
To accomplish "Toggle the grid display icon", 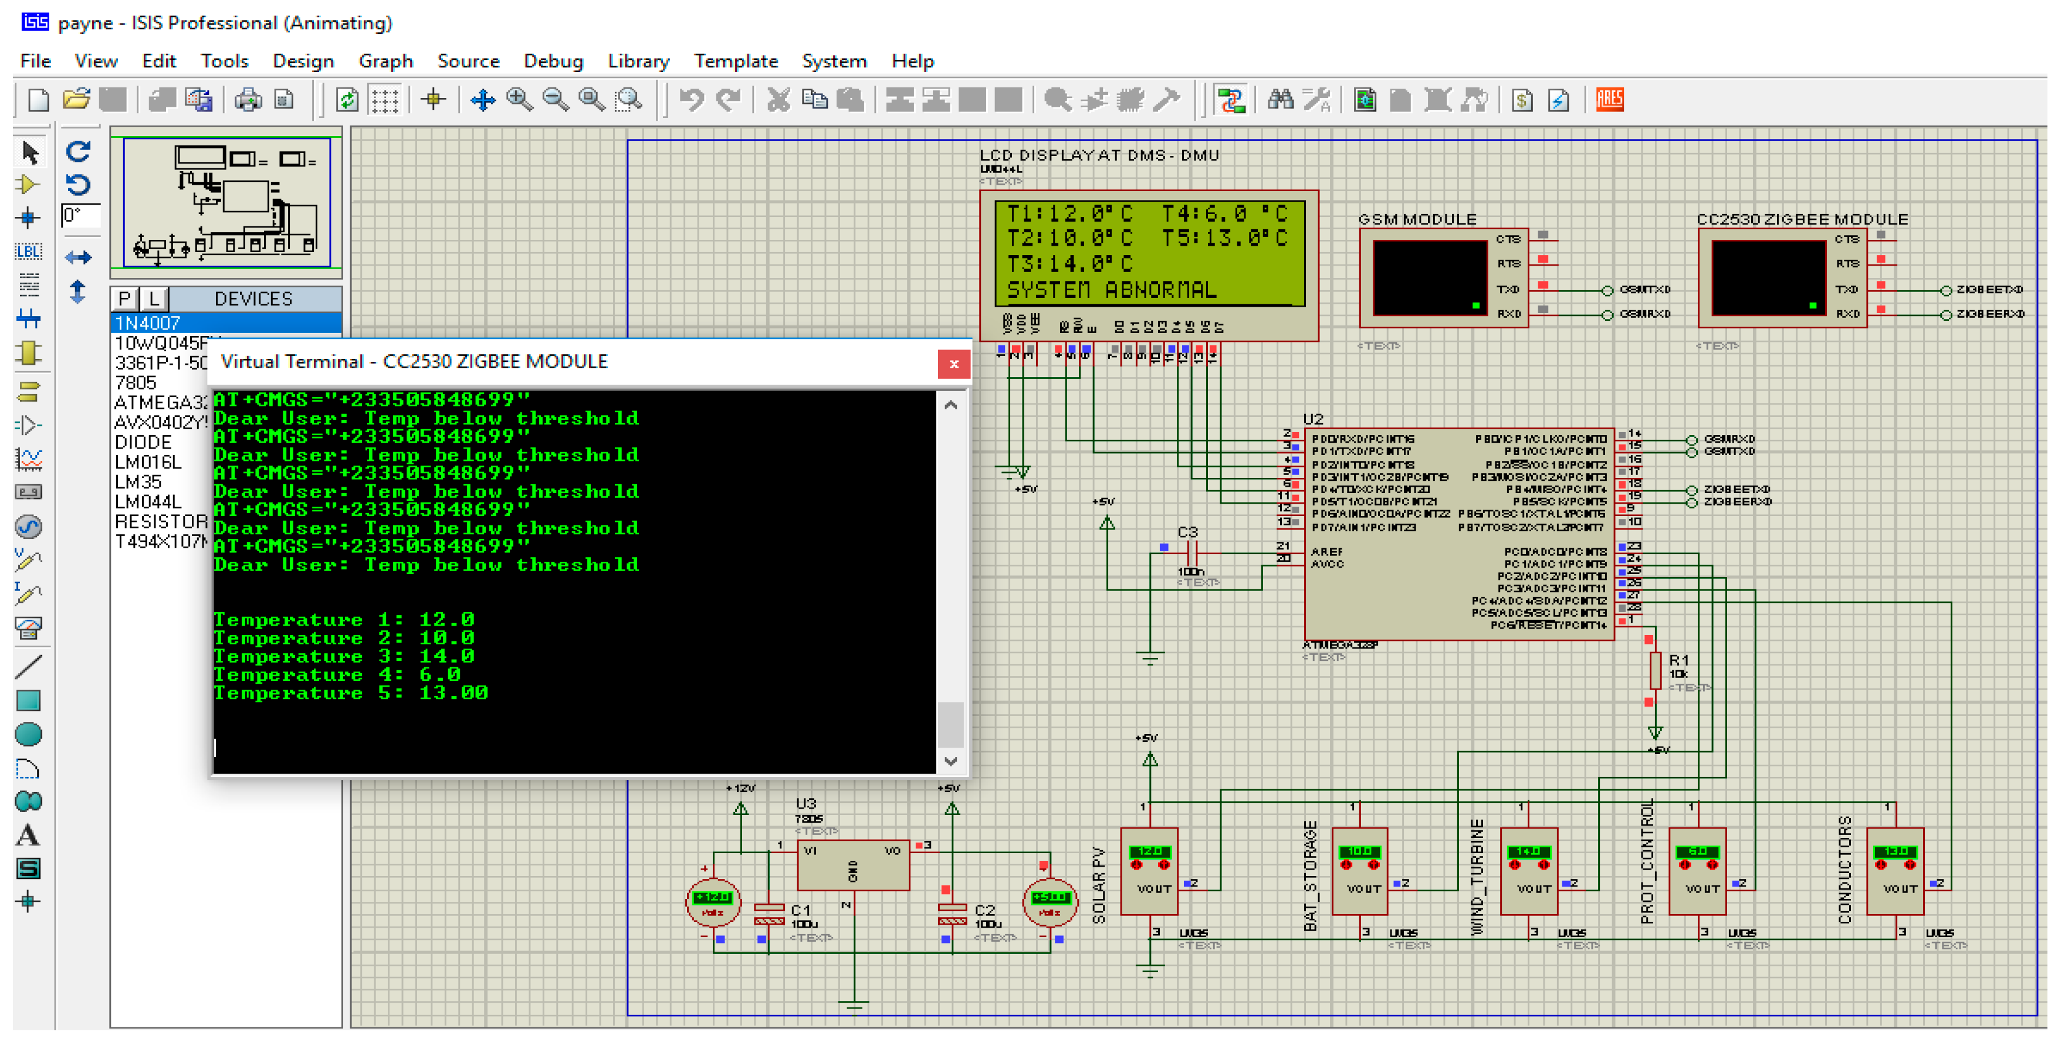I will point(385,100).
